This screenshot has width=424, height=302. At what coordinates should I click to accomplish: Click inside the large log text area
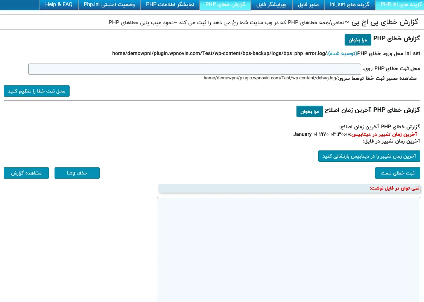click(x=289, y=249)
